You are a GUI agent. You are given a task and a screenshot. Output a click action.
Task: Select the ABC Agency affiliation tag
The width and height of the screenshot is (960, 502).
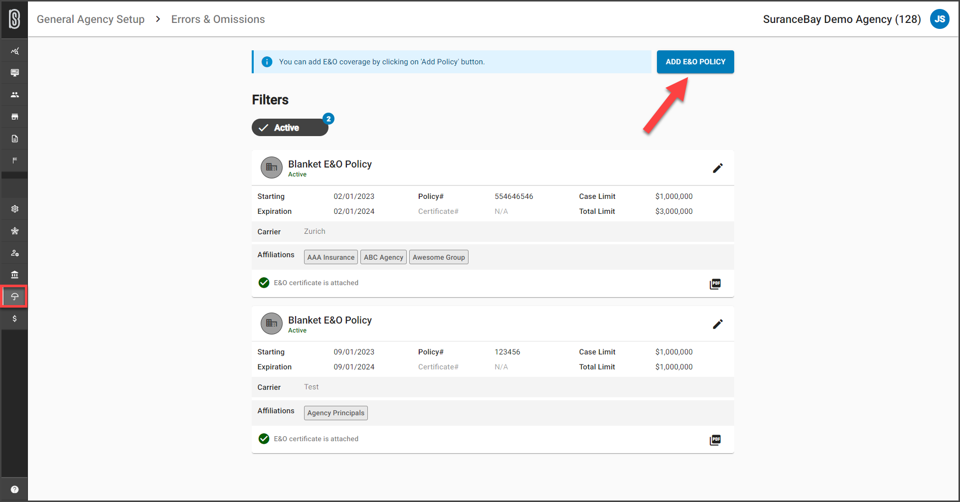click(x=383, y=257)
